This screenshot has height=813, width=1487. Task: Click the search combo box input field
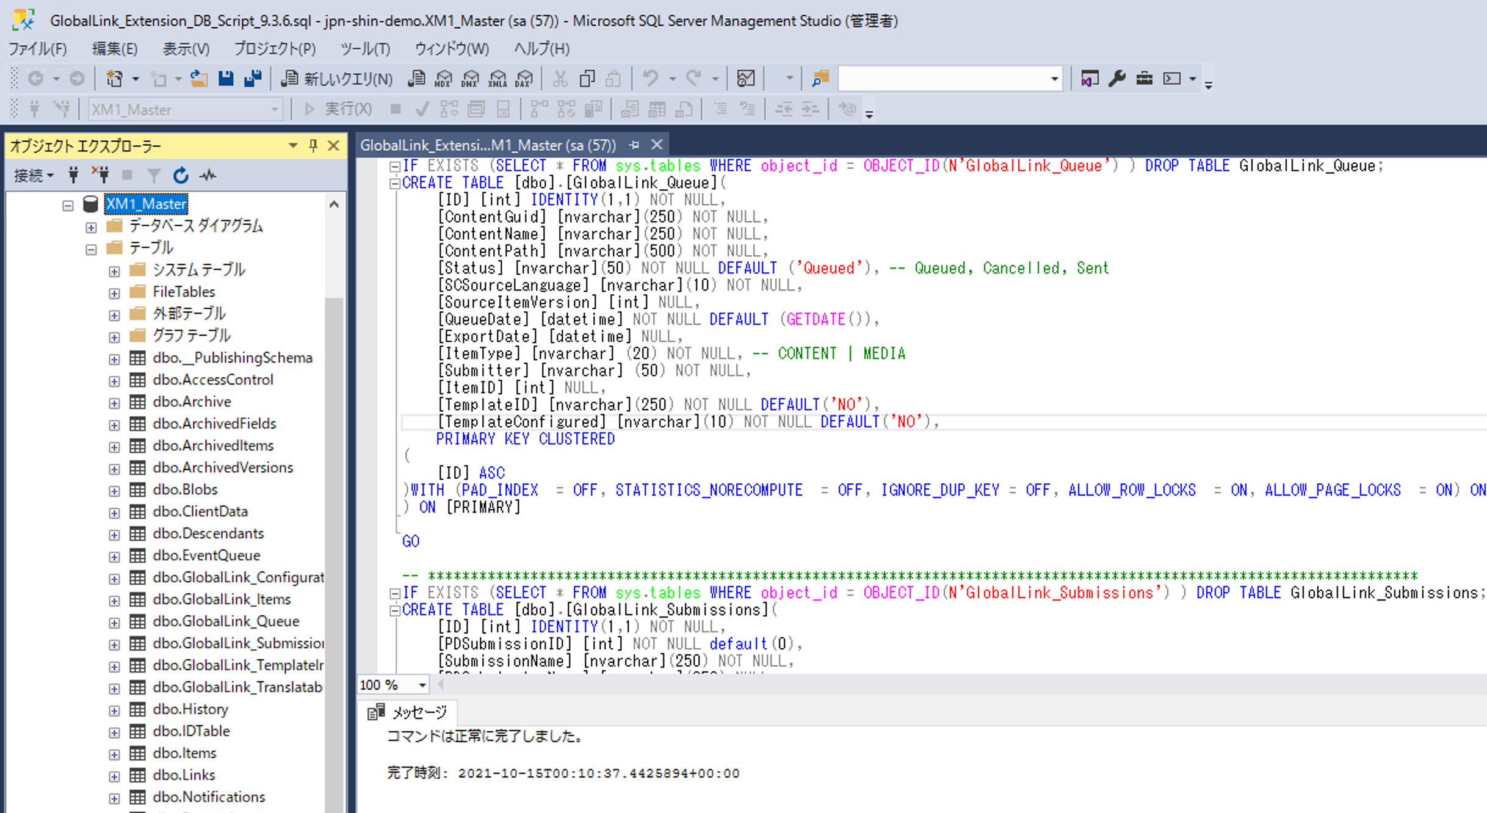(x=943, y=79)
